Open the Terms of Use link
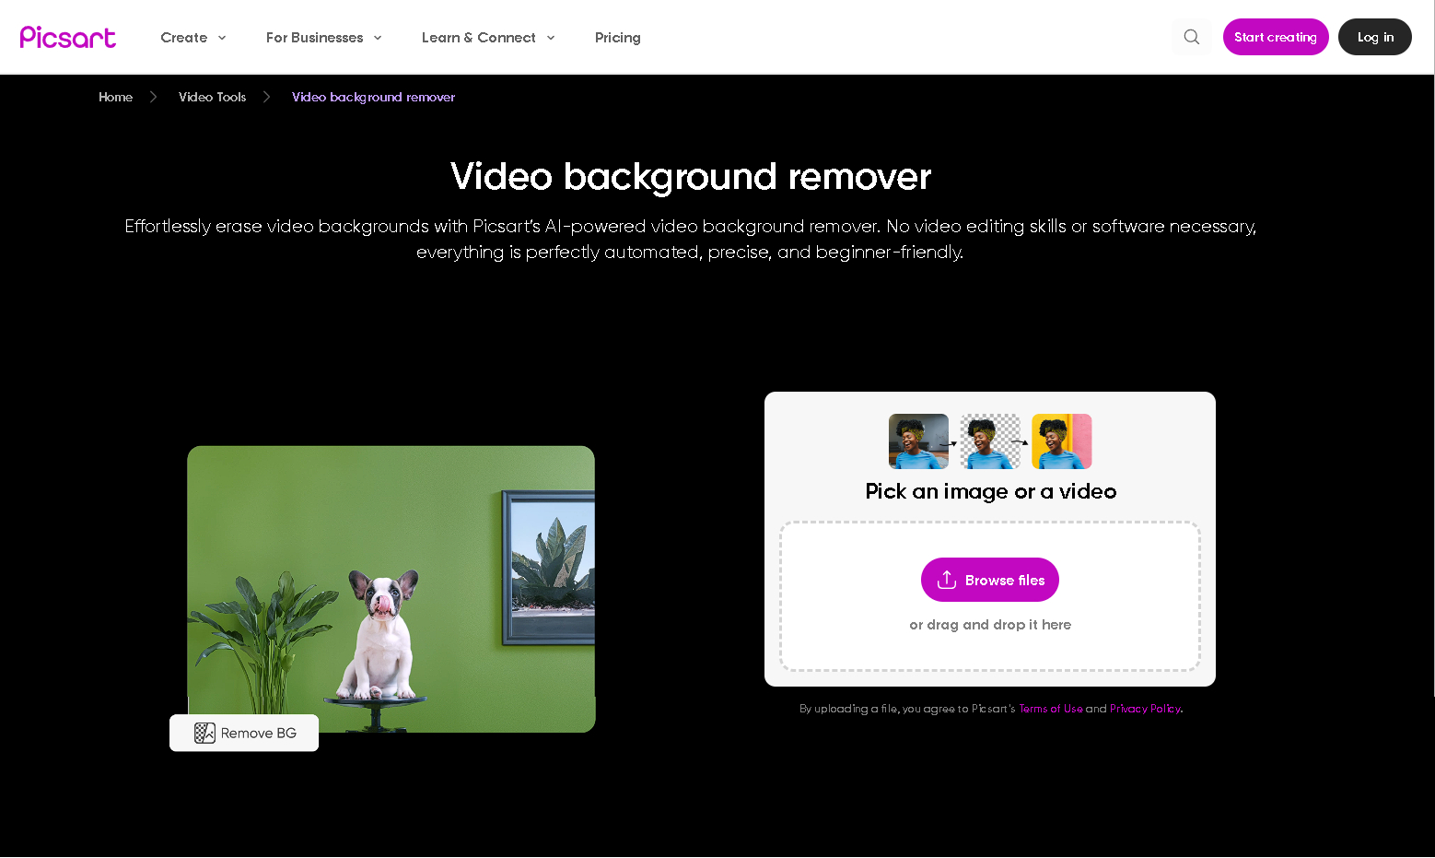 [1051, 708]
